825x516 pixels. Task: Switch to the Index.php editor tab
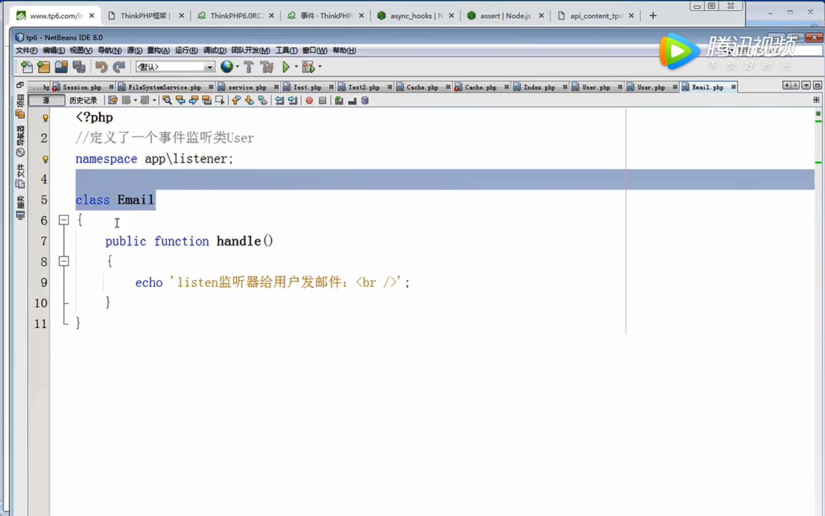[539, 87]
